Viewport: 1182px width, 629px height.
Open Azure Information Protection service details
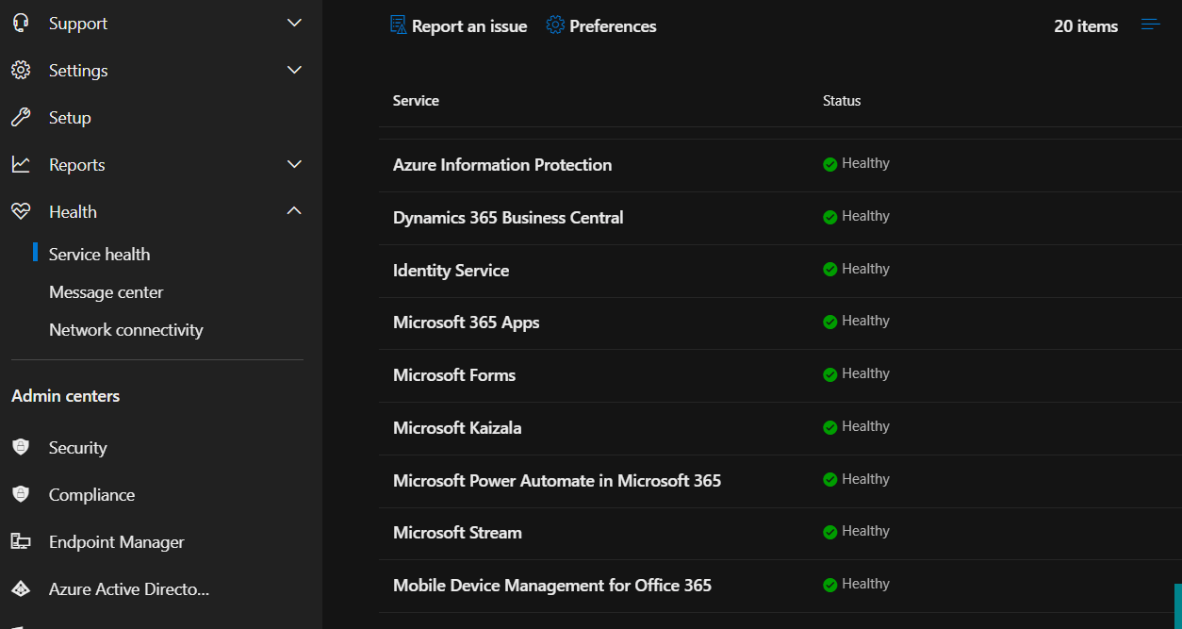pos(502,165)
